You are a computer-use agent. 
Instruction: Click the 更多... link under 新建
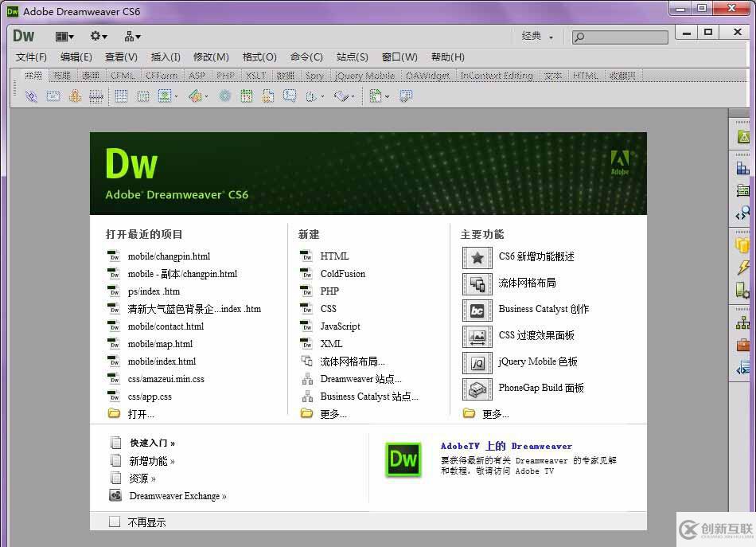point(333,414)
